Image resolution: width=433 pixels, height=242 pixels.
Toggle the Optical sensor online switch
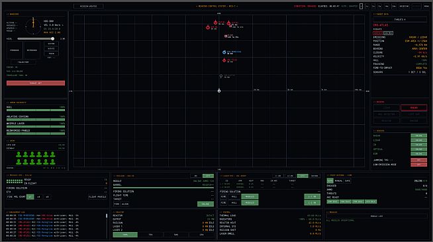click(x=418, y=149)
